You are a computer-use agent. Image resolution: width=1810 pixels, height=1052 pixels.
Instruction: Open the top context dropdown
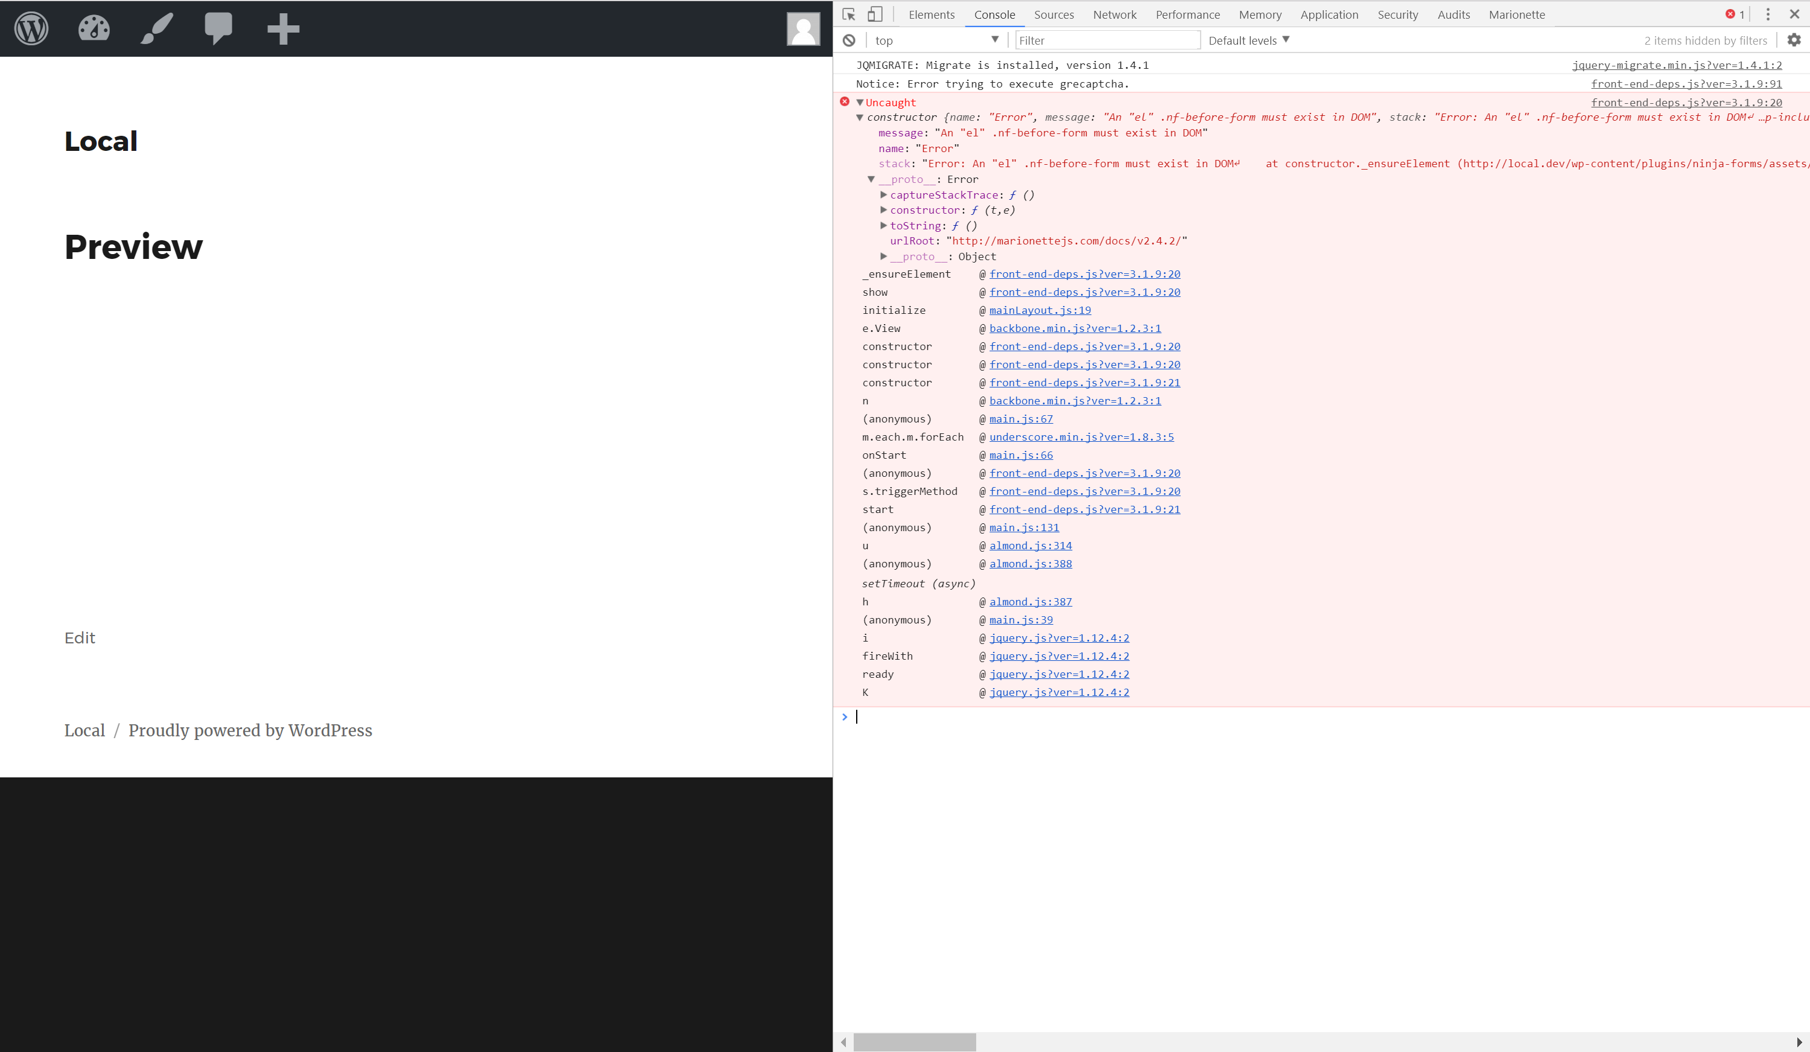pyautogui.click(x=936, y=40)
